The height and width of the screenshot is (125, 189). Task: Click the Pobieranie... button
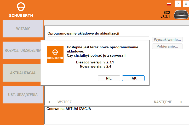coord(167,46)
